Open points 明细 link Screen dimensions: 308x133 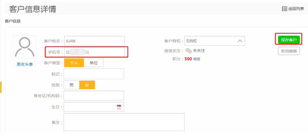(197, 59)
